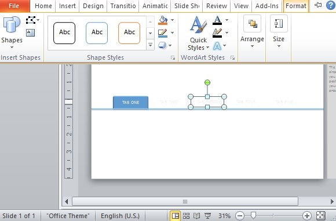Switch to the Insert tab
336x221 pixels.
[67, 6]
